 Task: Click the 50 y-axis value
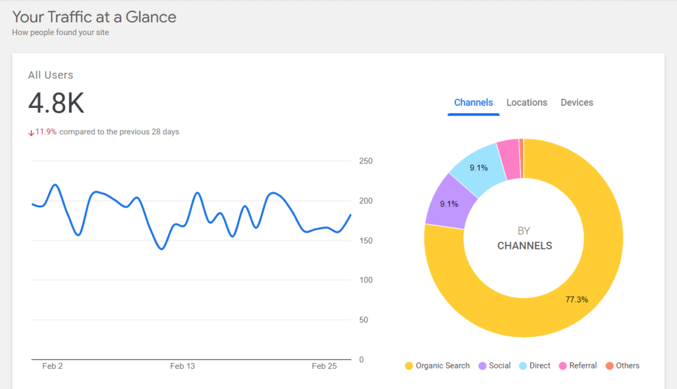[363, 320]
